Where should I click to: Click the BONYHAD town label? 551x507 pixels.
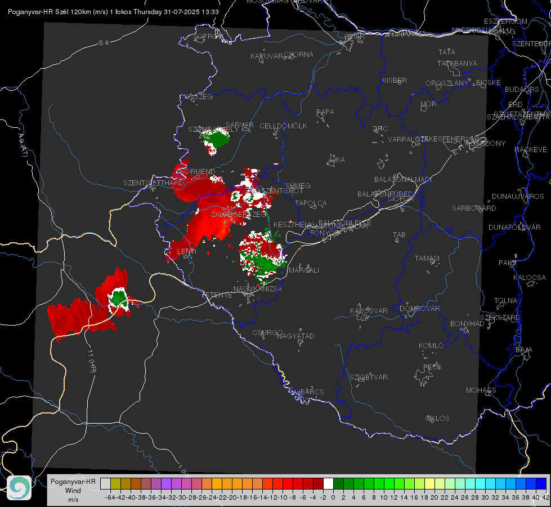[467, 324]
